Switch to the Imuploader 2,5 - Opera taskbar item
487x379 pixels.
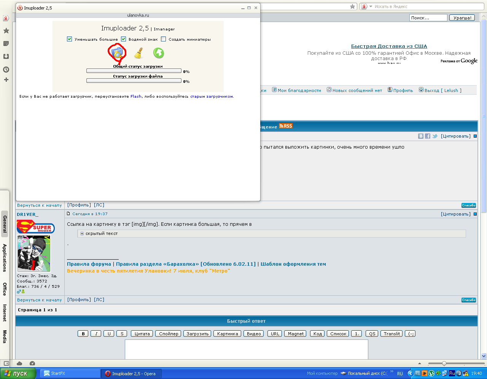(x=131, y=374)
